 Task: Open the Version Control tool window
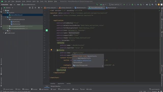point(8,89)
